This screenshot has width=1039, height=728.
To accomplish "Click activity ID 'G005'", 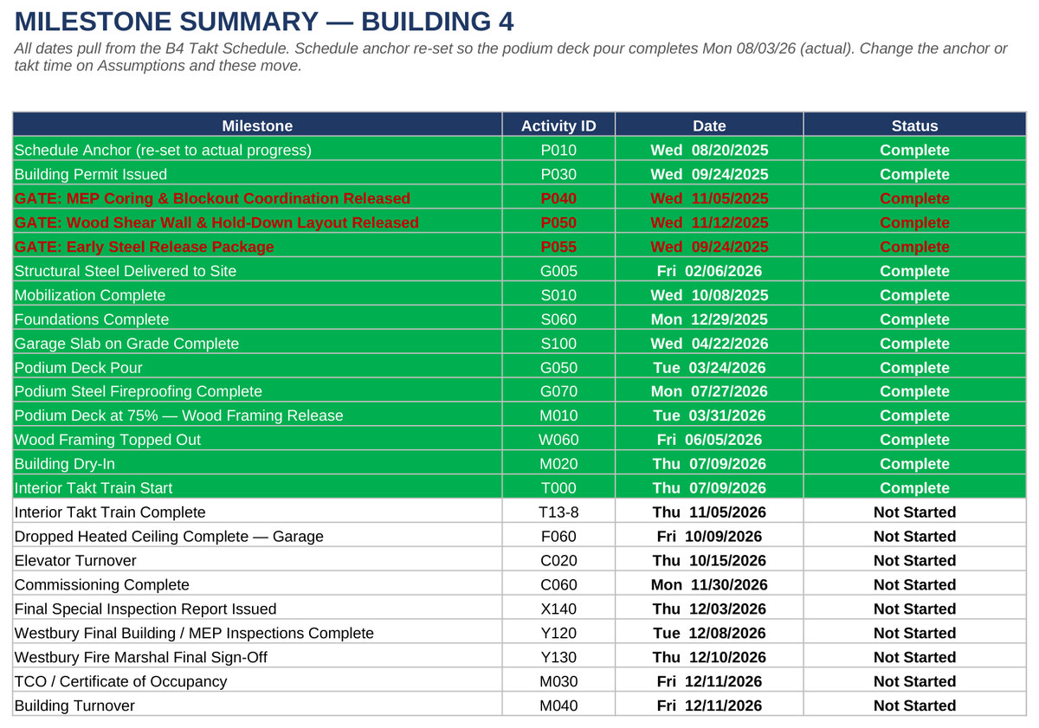I will (558, 271).
